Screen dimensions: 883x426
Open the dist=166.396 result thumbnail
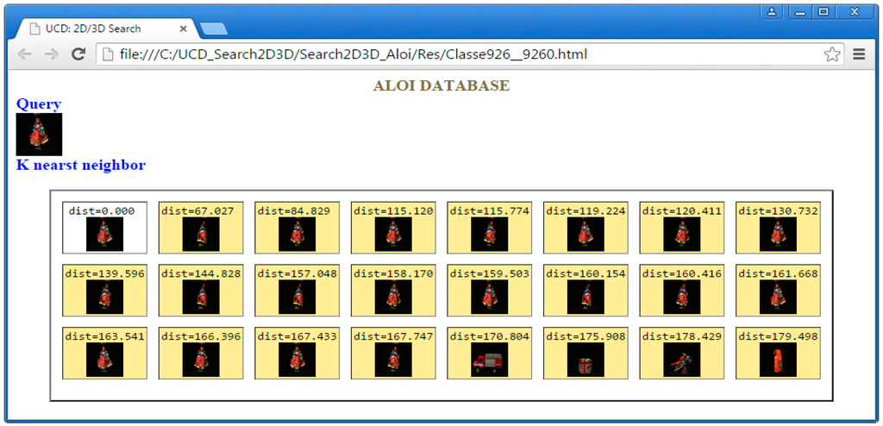tap(201, 360)
